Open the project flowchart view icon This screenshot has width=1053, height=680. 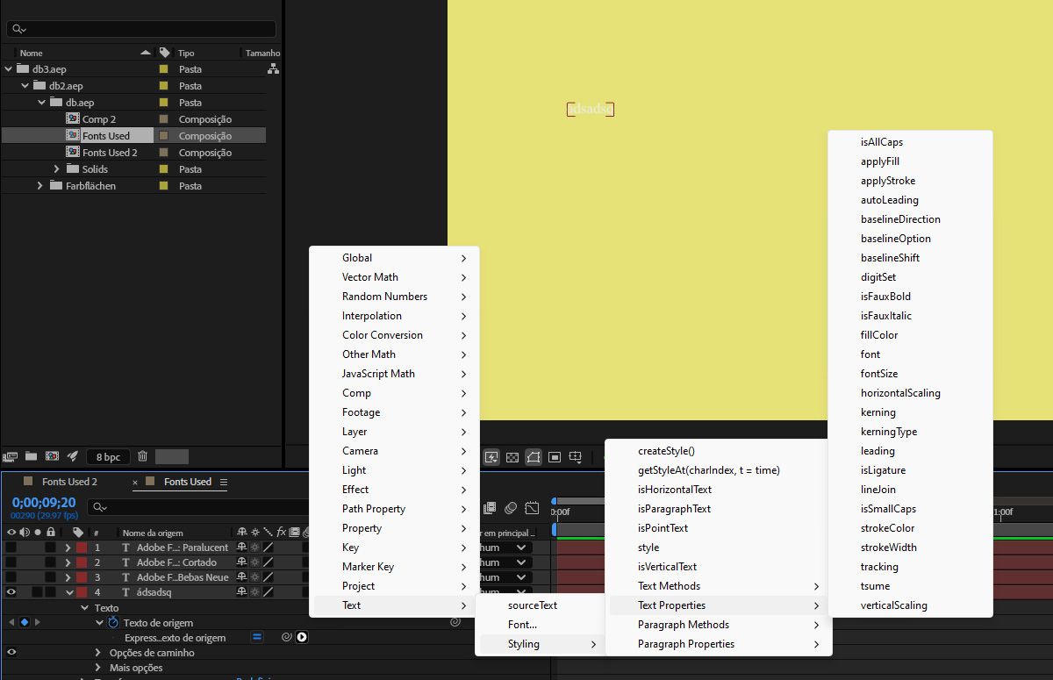(x=273, y=68)
